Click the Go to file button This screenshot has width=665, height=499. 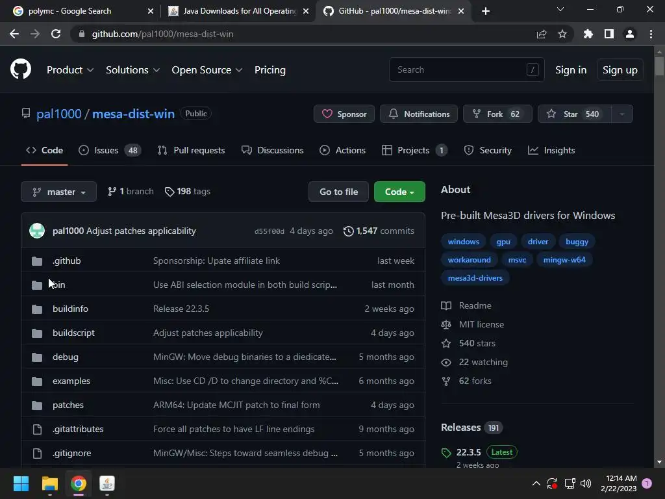pyautogui.click(x=338, y=192)
